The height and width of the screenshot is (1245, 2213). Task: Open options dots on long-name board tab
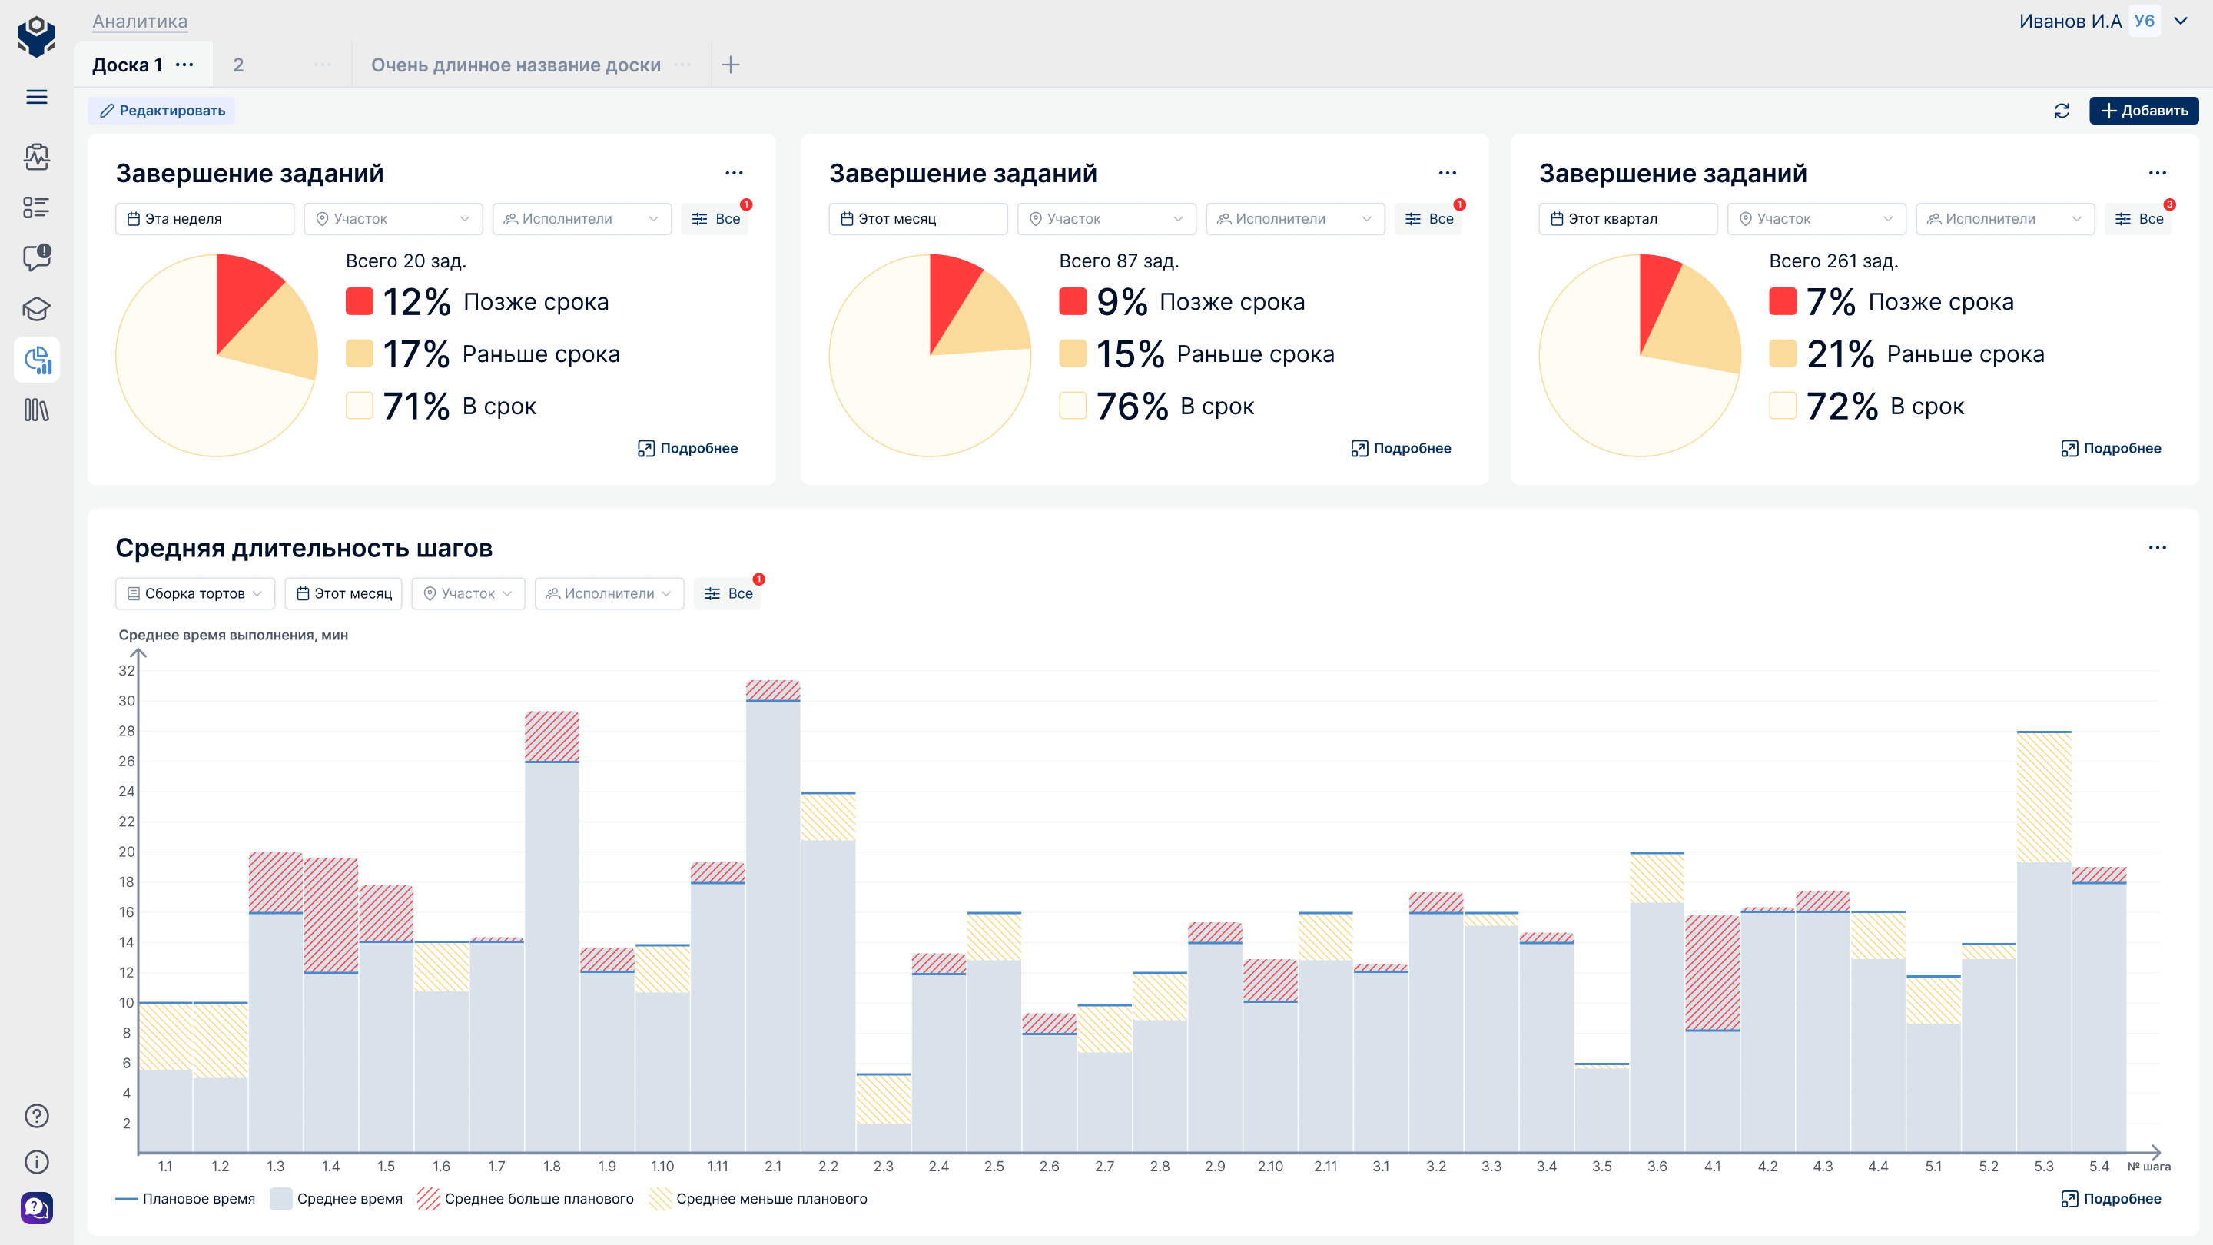[683, 65]
